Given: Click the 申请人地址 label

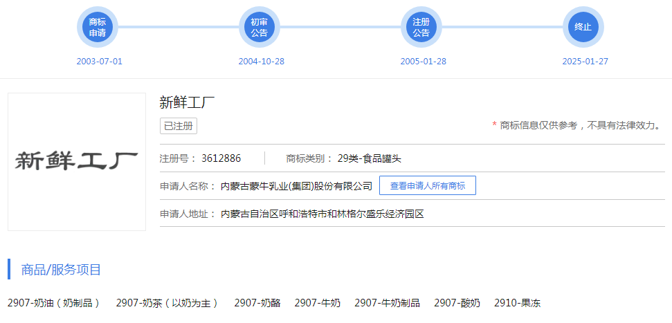Looking at the screenshot, I should [x=188, y=213].
